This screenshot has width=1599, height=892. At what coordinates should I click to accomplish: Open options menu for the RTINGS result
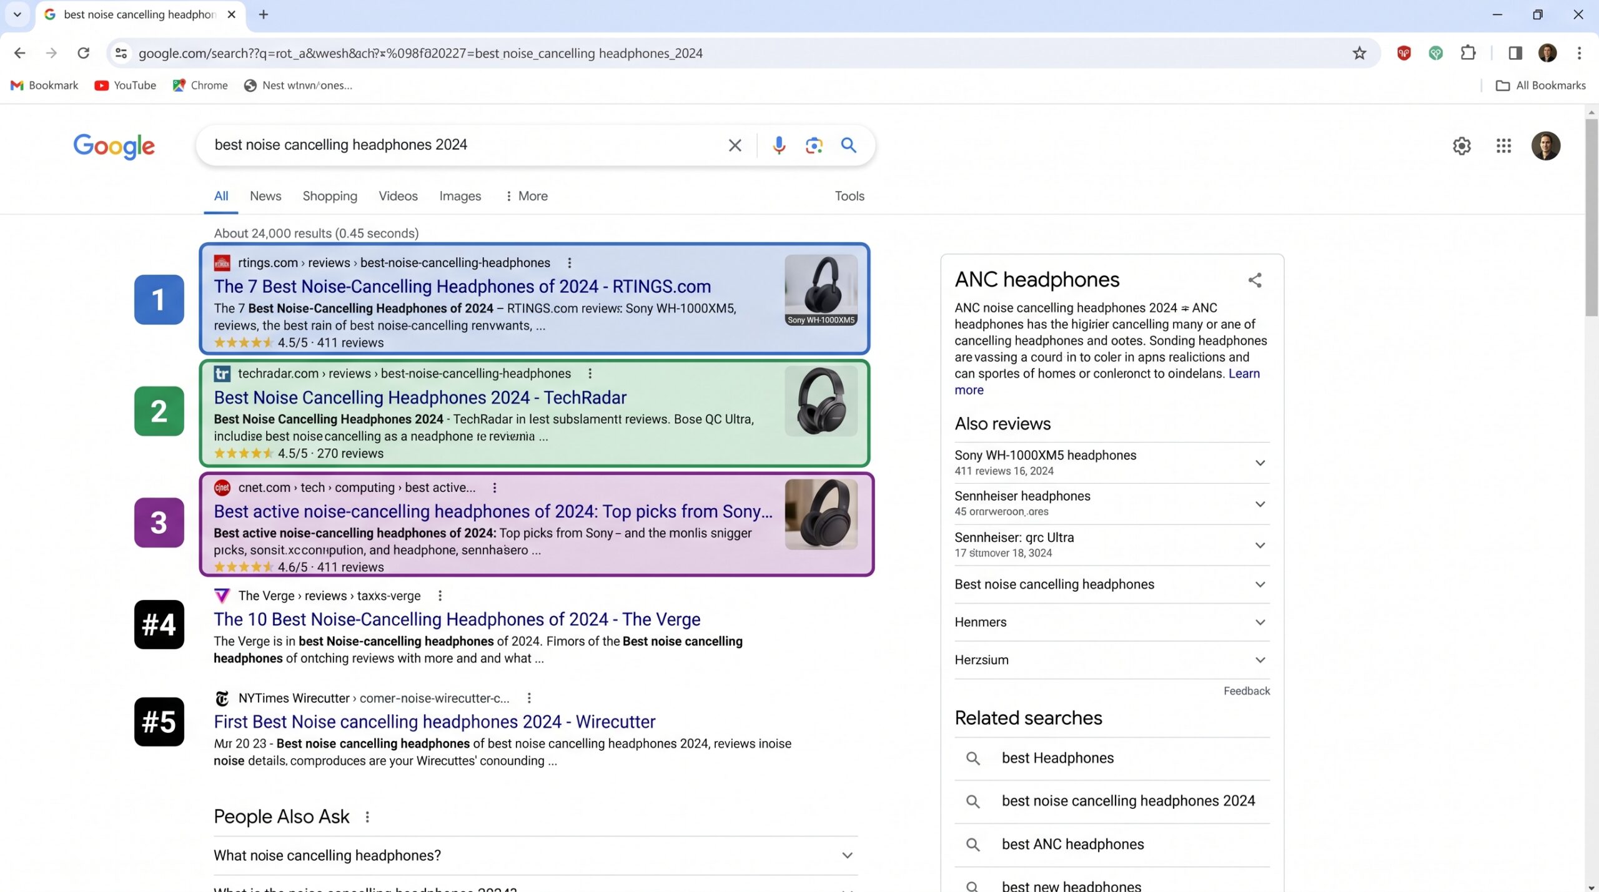[569, 263]
